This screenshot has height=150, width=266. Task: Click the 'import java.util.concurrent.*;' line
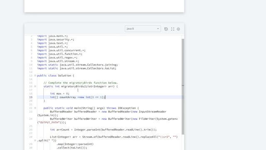pyautogui.click(x=61, y=50)
